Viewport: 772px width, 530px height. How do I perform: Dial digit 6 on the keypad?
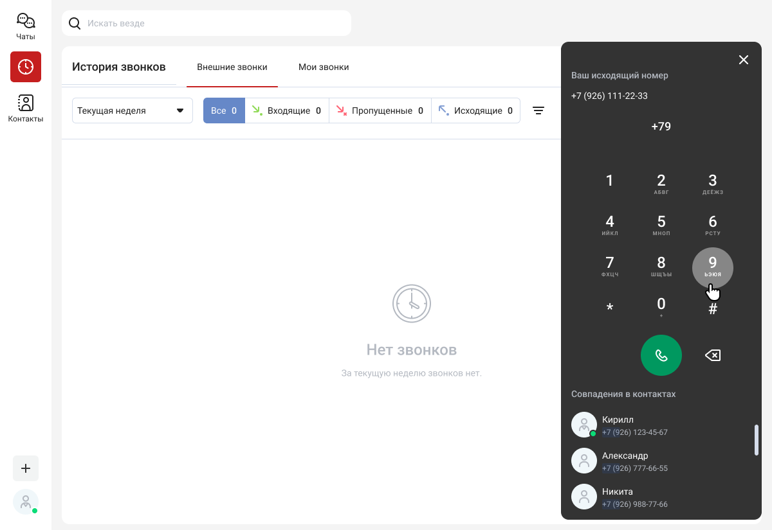(713, 225)
